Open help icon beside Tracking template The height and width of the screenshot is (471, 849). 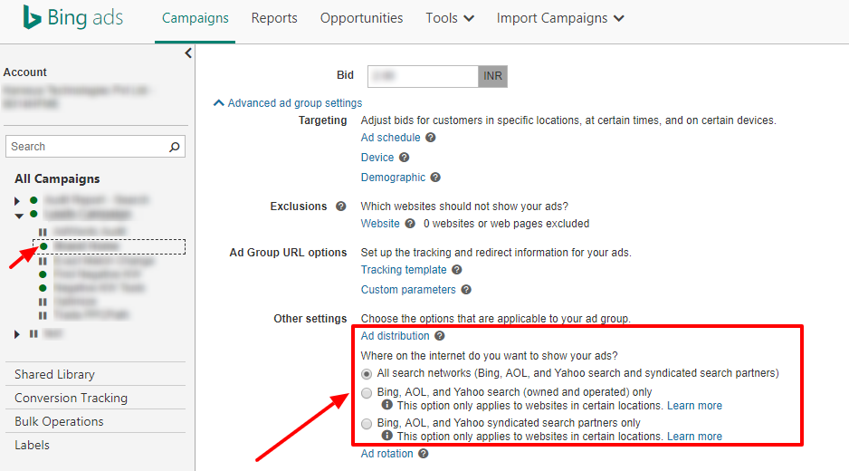(456, 269)
